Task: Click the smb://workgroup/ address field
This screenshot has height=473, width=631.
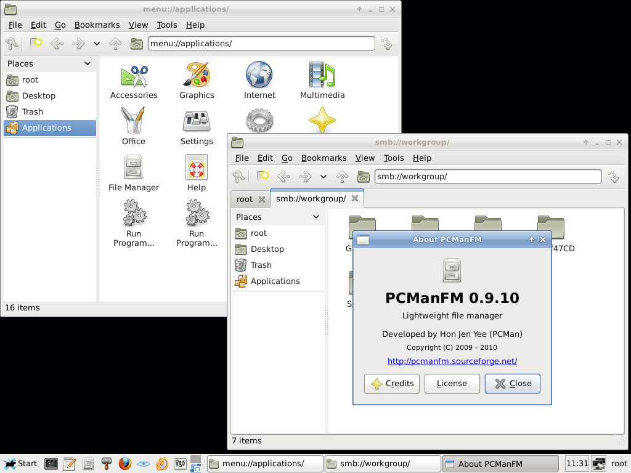Action: [487, 177]
